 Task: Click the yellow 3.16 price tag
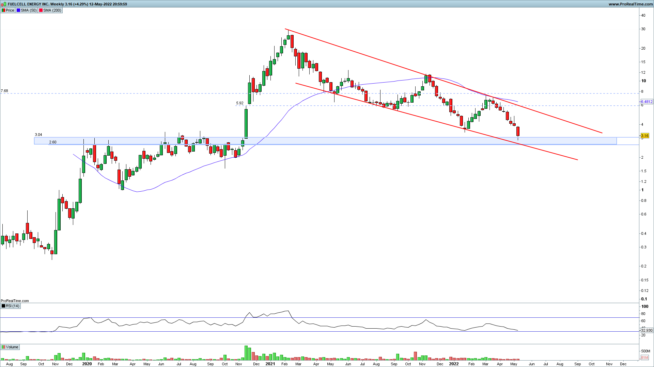pyautogui.click(x=644, y=136)
